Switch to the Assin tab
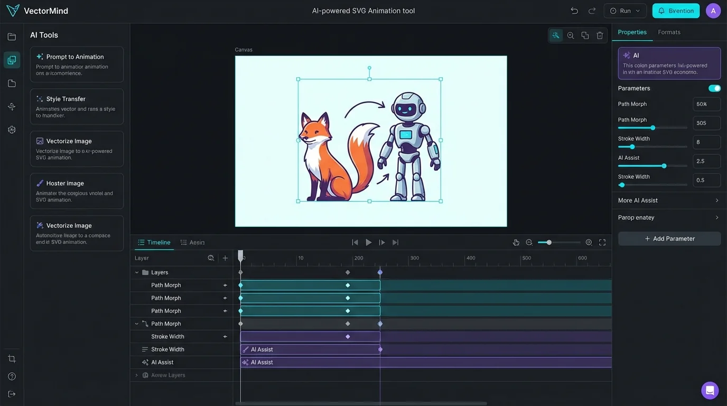 coord(192,242)
